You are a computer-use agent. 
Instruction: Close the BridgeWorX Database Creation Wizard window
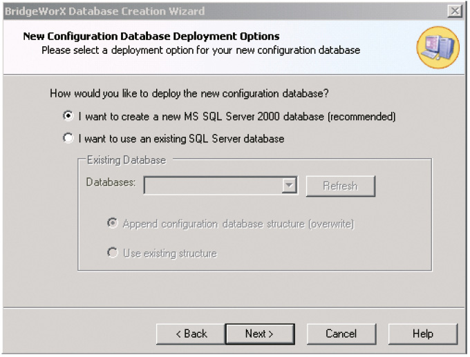coord(454,11)
